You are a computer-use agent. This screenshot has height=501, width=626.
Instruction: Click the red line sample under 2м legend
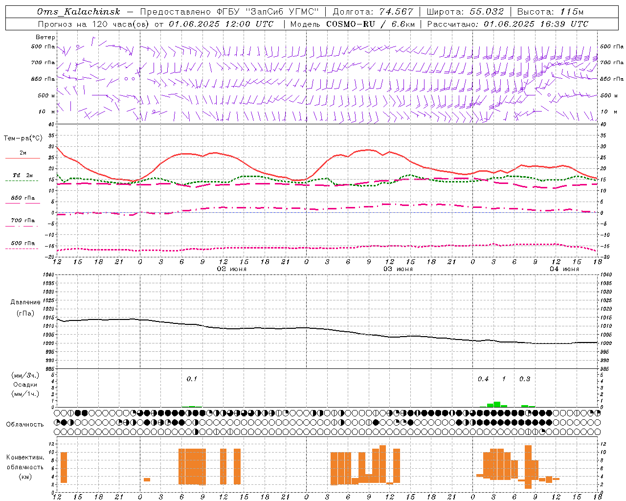pos(22,158)
